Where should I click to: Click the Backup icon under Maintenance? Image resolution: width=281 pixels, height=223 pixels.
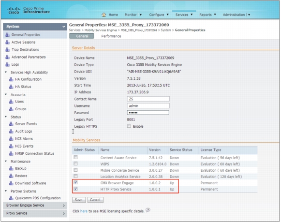[x=11, y=168]
